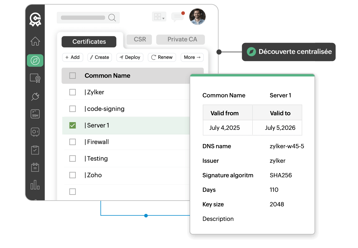Open the SSH keys sidebar icon
Screen dimensions: 358x248
(35, 114)
